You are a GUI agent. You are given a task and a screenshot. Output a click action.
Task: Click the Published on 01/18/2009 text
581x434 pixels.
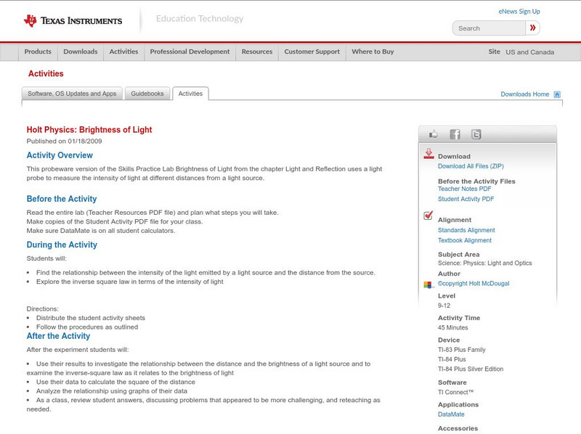[64, 141]
